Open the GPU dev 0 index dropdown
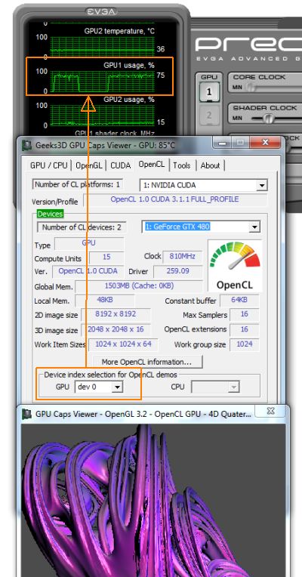This screenshot has width=302, height=577. [x=117, y=387]
